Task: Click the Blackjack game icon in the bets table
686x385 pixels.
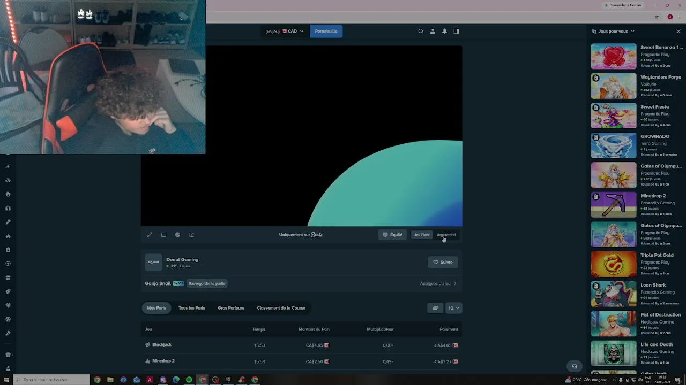Action: click(x=147, y=345)
